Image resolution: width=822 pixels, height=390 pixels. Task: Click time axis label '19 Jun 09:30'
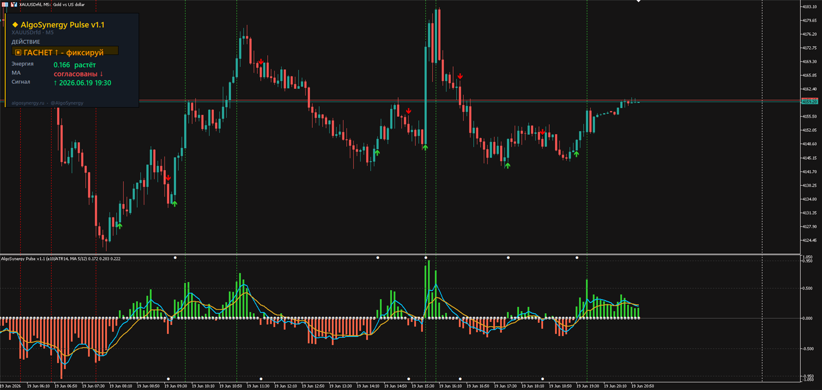click(176, 386)
